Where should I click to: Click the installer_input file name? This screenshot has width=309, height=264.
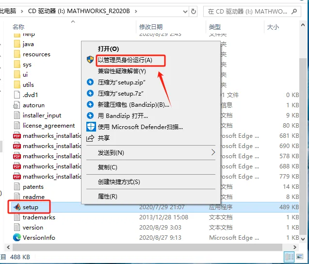[x=42, y=115]
